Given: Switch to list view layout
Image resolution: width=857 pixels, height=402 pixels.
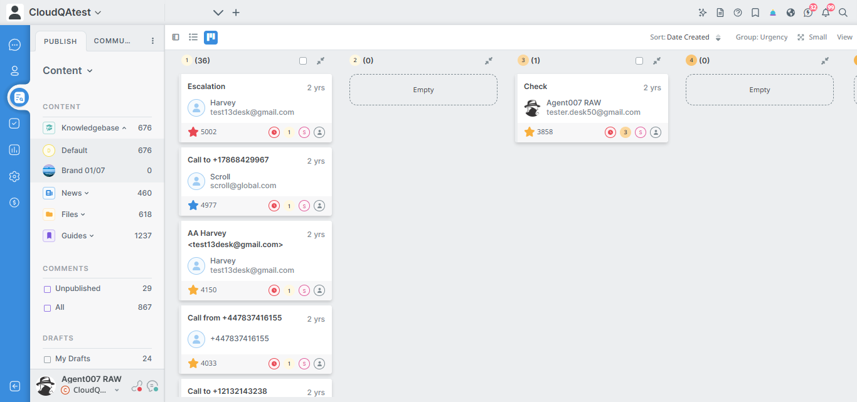Looking at the screenshot, I should [x=193, y=38].
